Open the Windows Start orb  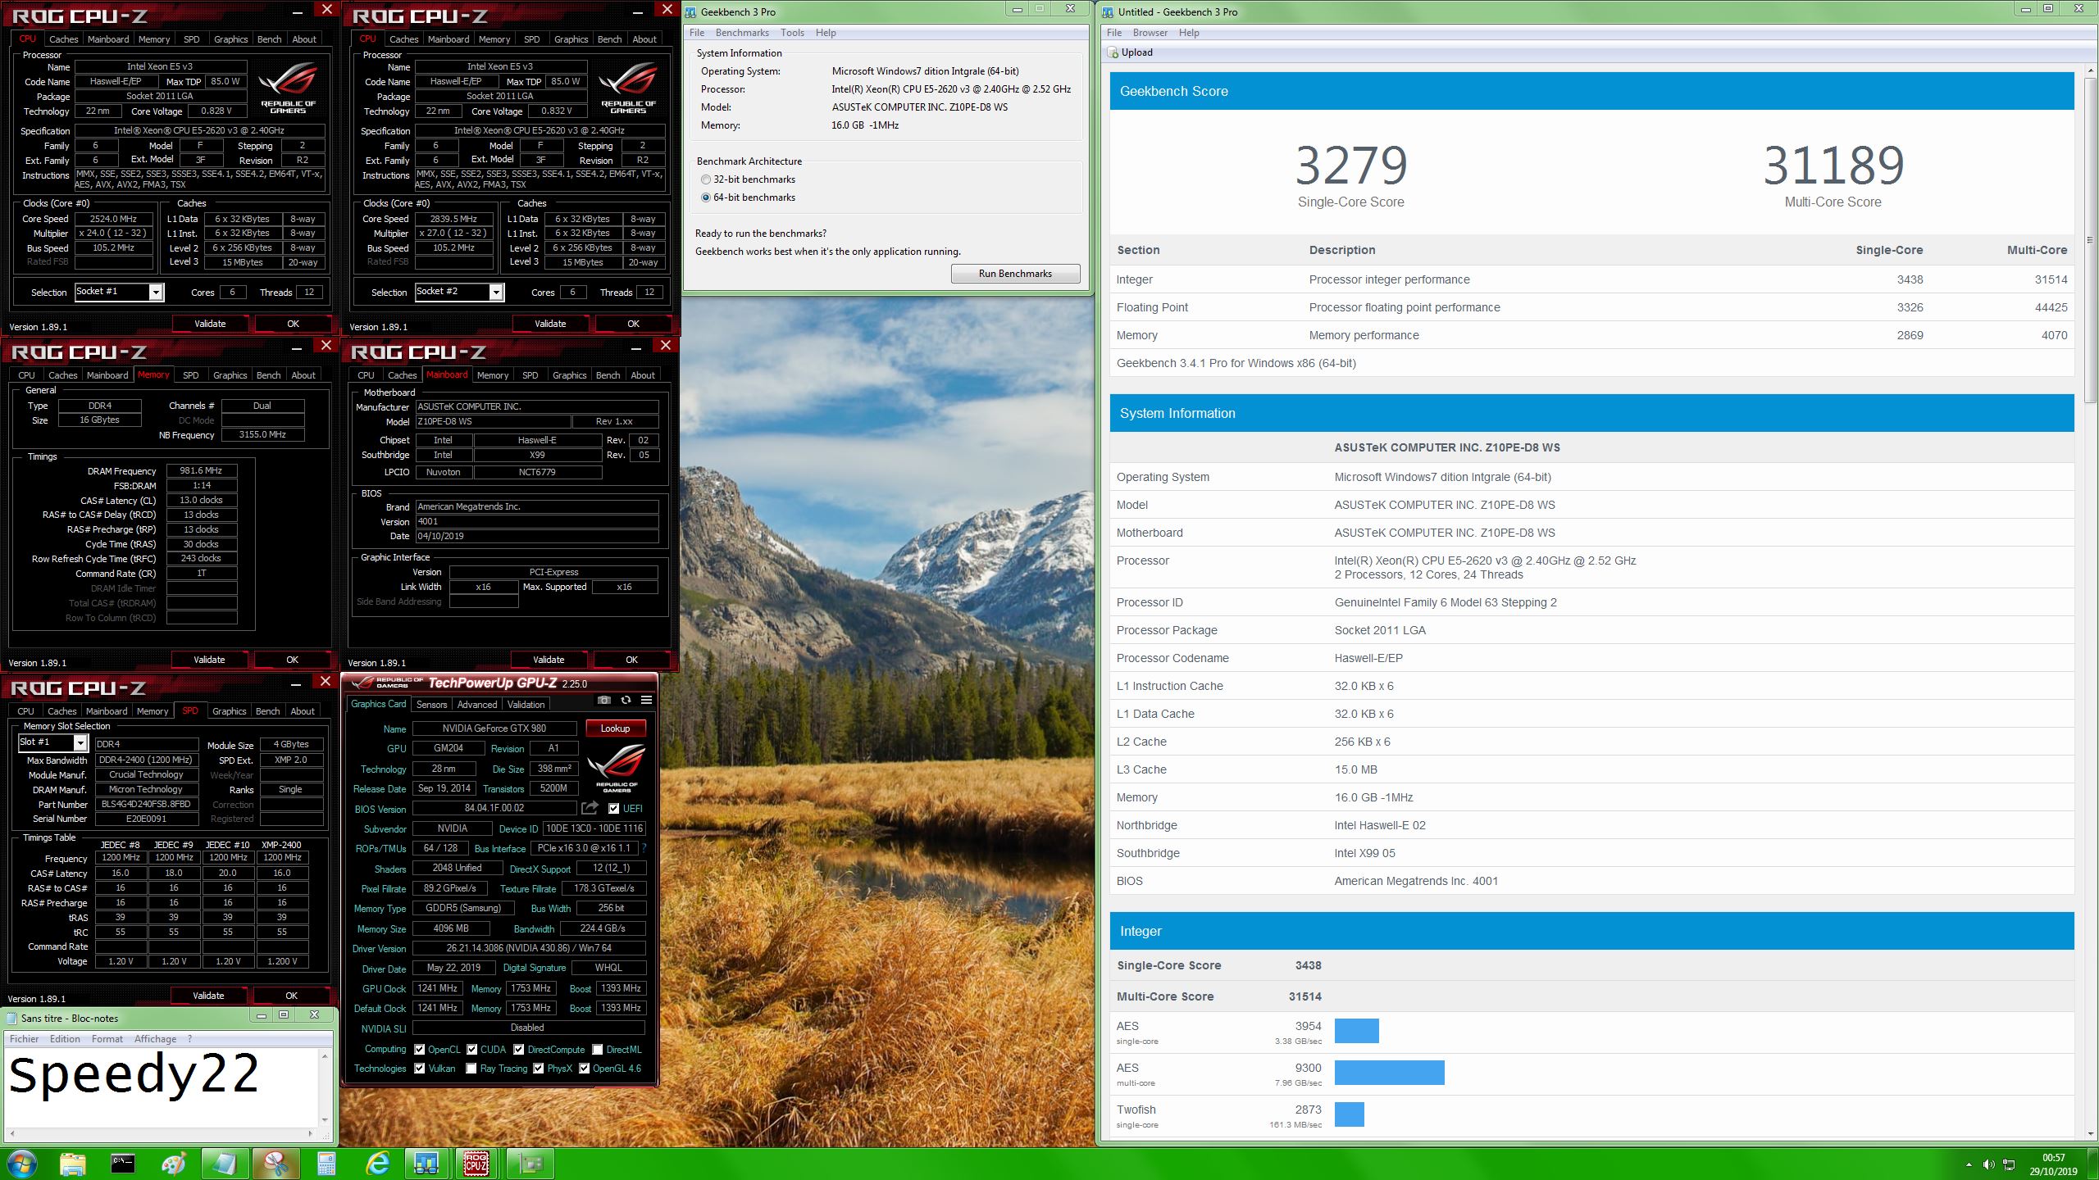[x=22, y=1164]
